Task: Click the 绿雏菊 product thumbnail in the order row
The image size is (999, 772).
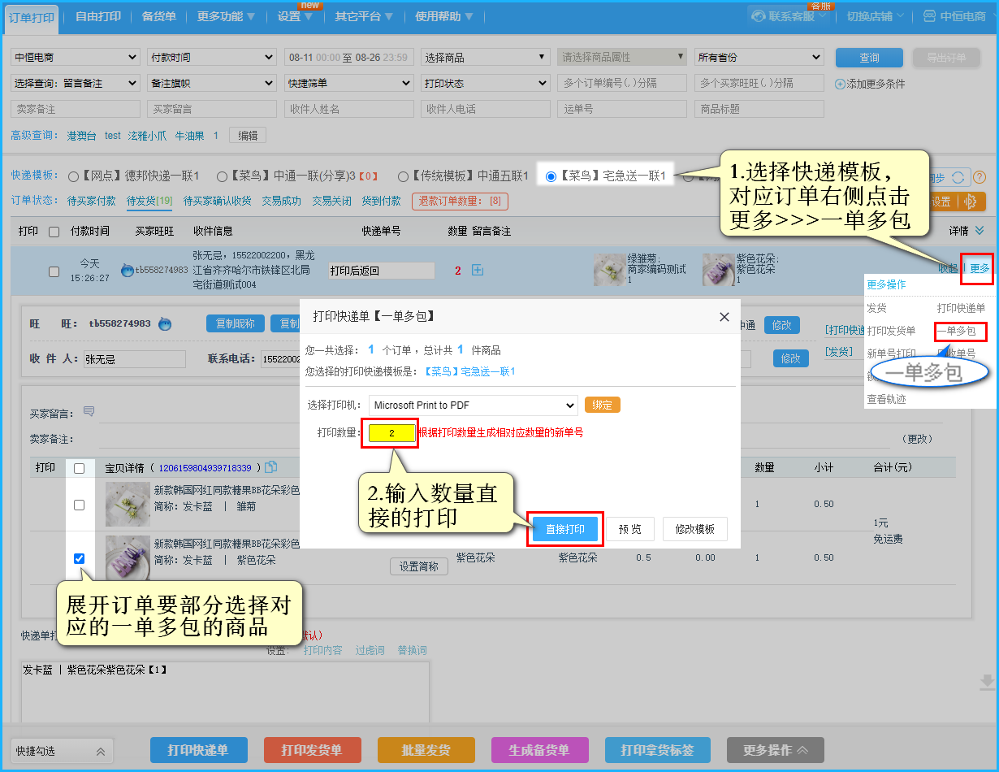Action: click(x=609, y=270)
